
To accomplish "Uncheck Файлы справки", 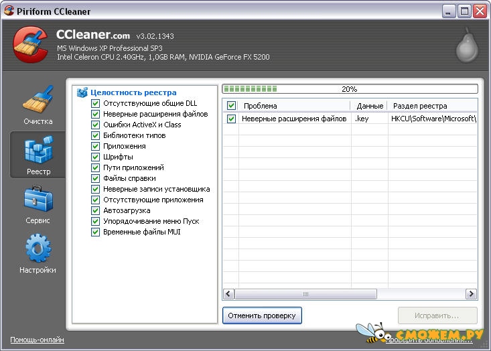I will point(96,178).
